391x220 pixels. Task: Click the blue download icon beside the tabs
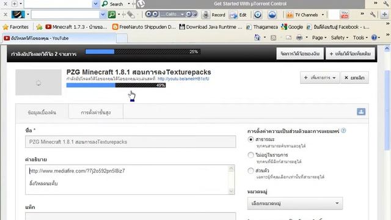[x=361, y=111]
